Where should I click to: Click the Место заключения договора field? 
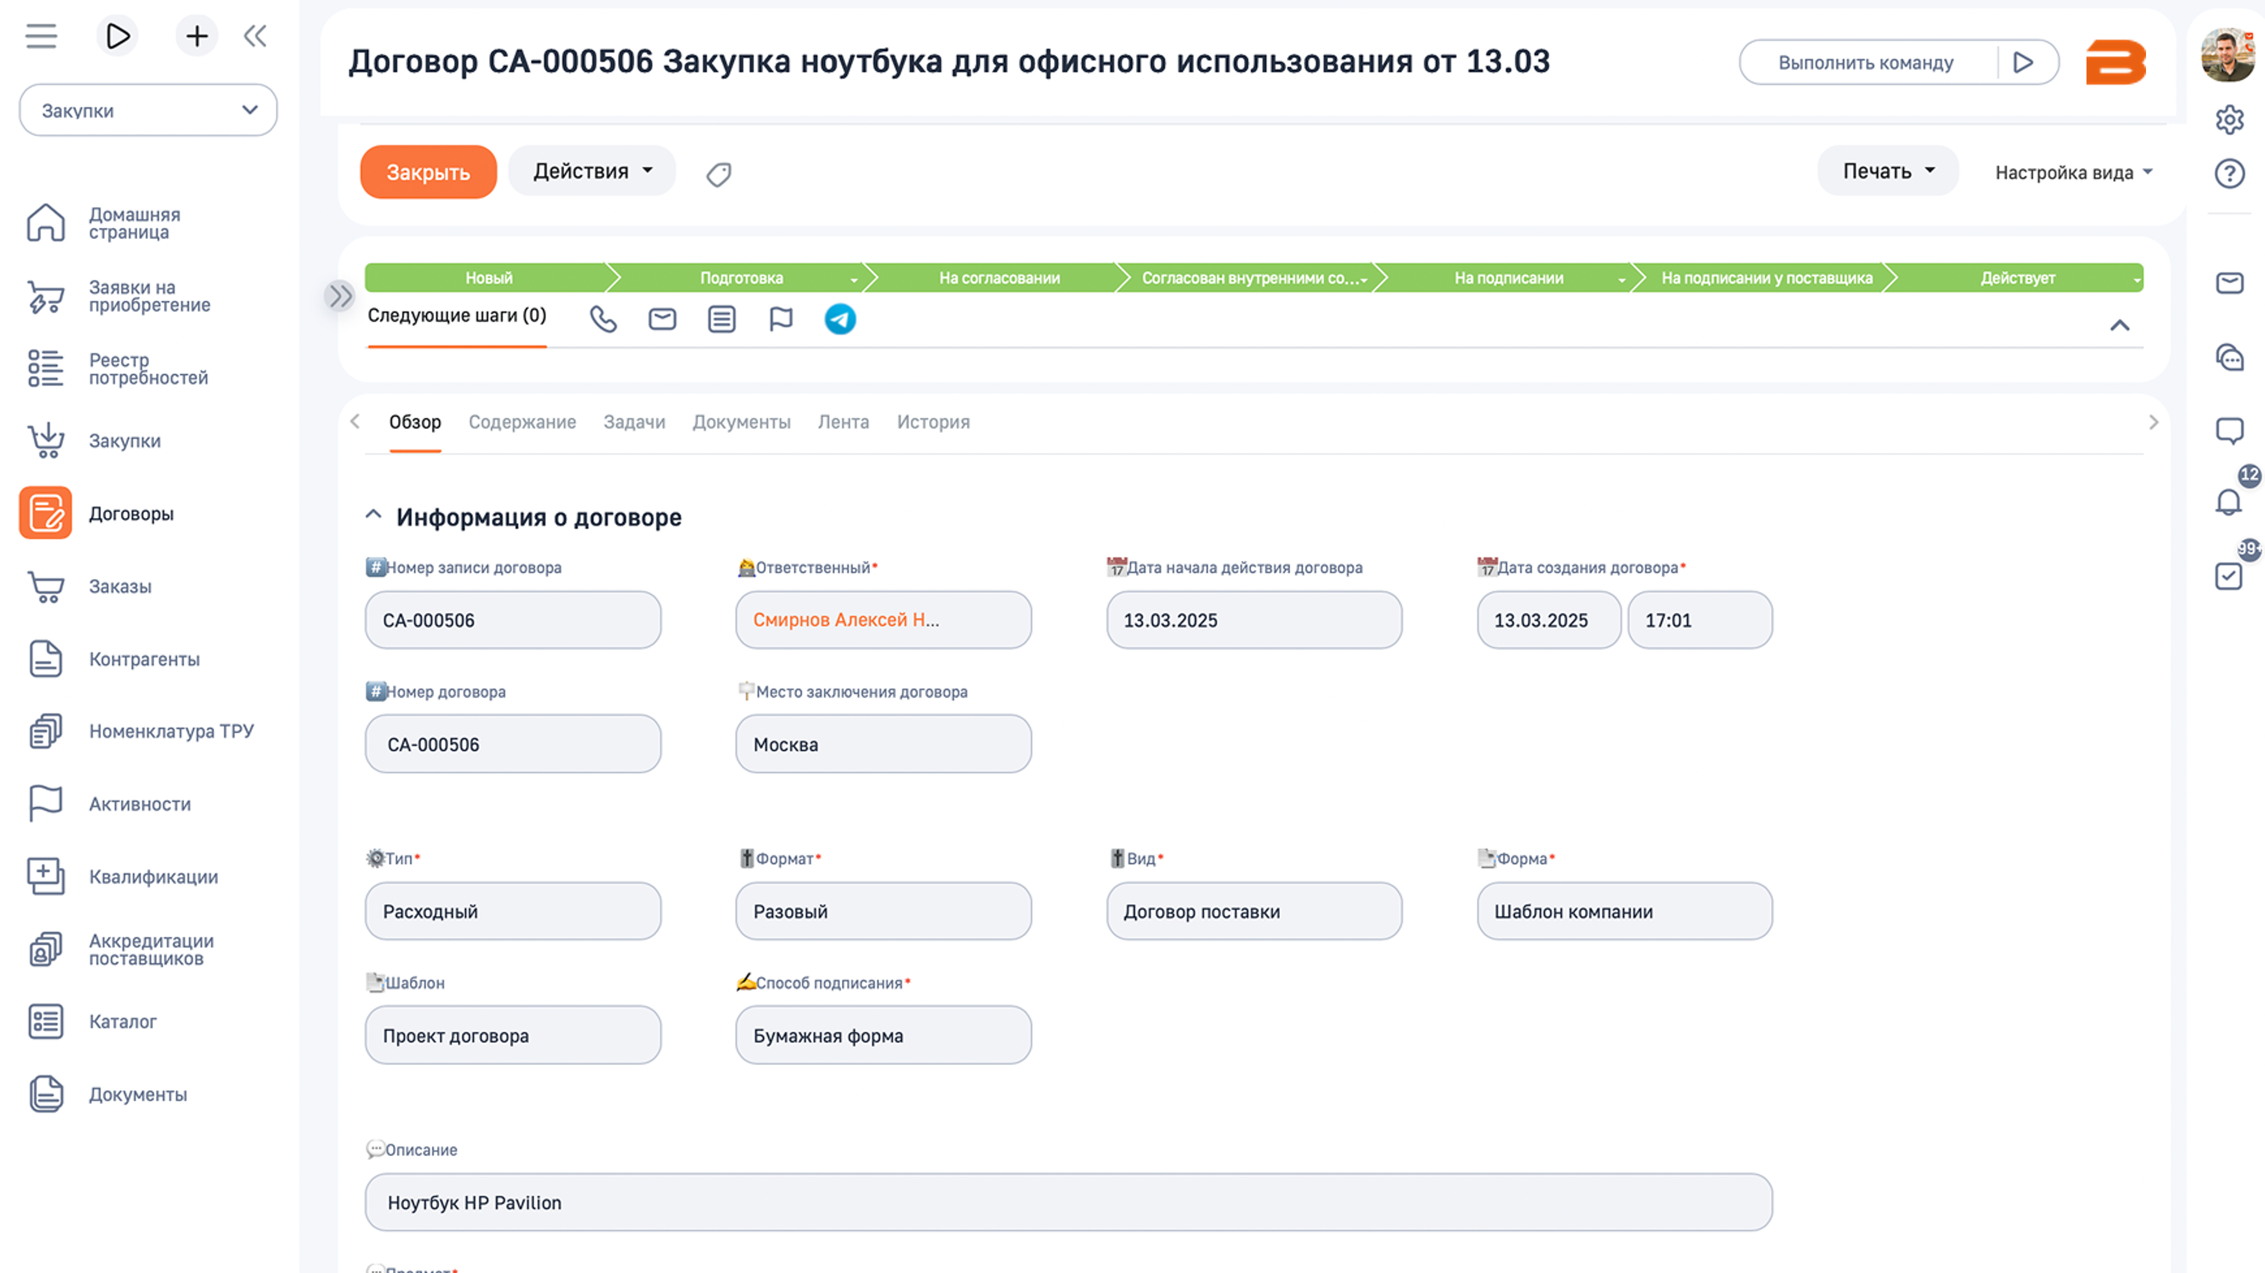click(883, 745)
